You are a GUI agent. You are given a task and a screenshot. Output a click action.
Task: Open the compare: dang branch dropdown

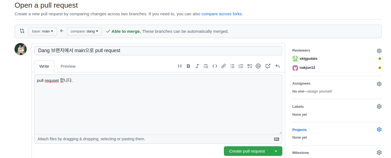coord(84,31)
